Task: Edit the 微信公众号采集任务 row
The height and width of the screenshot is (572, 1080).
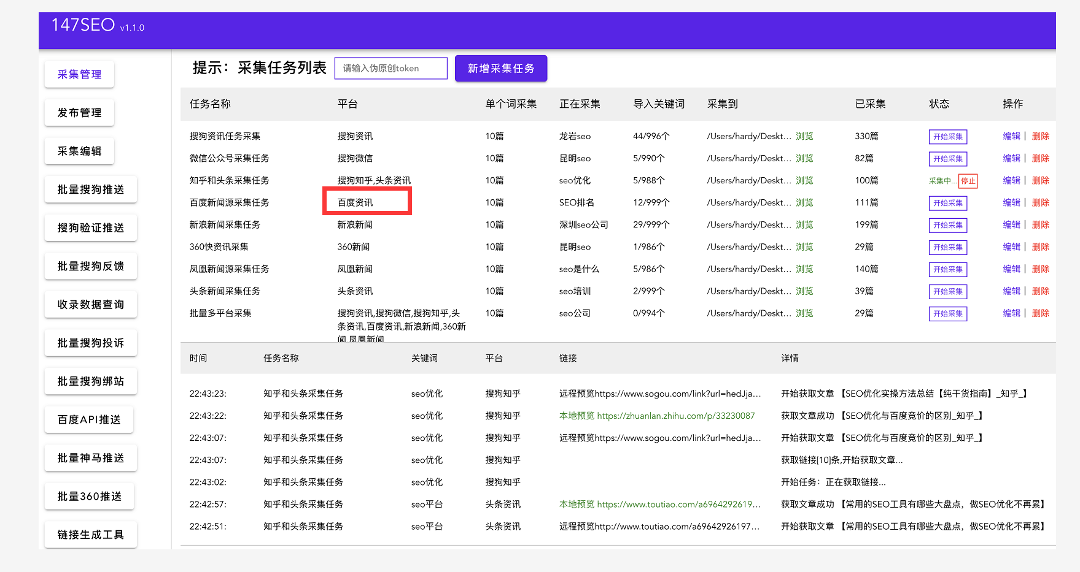Action: (1011, 158)
